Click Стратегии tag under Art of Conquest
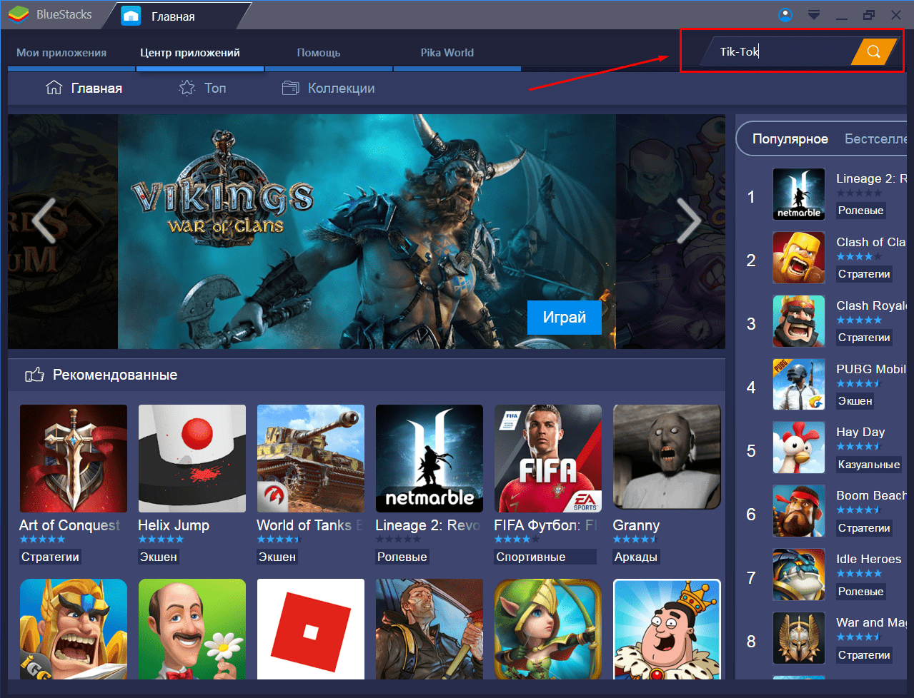914x698 pixels. click(50, 557)
